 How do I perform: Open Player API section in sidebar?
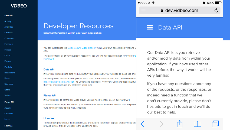click(9, 102)
